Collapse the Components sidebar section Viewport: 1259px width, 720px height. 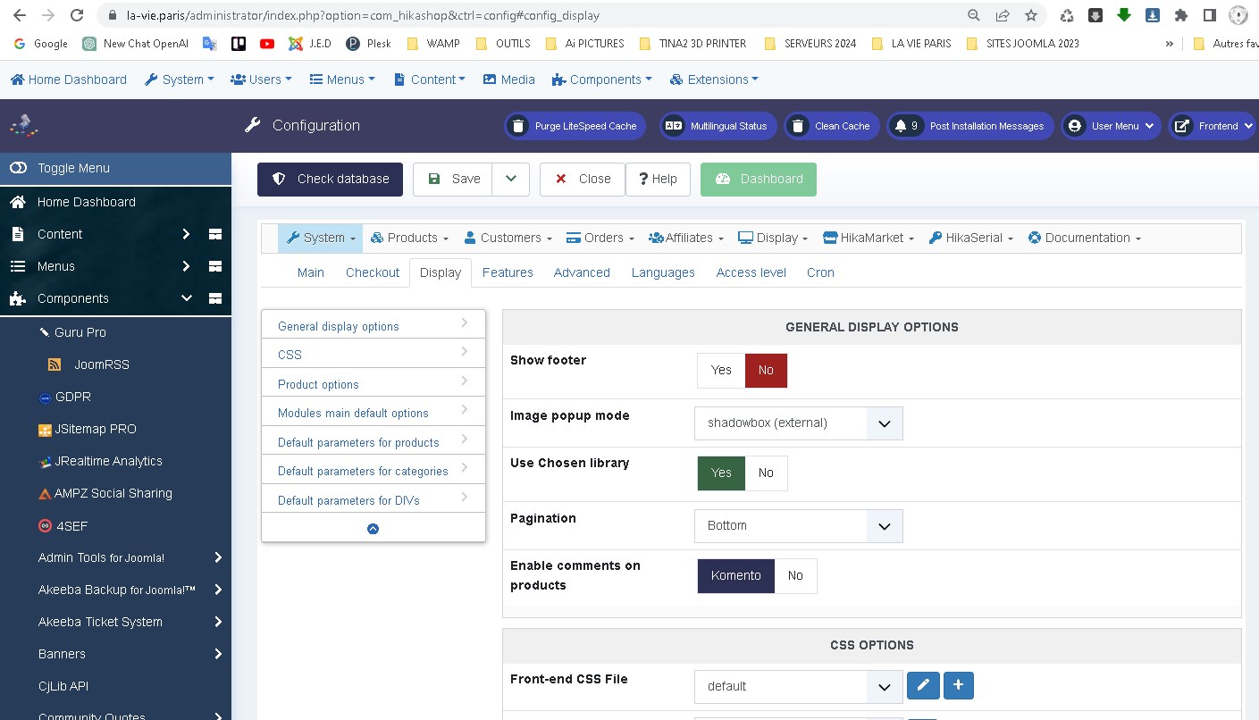click(186, 298)
